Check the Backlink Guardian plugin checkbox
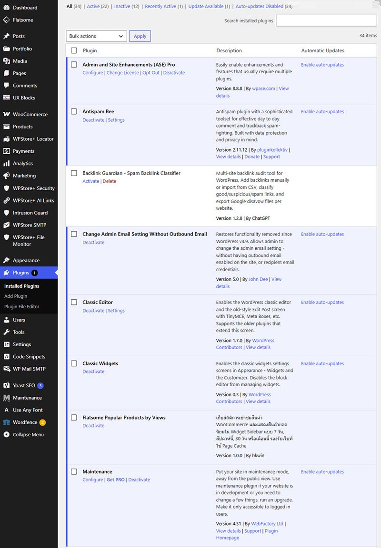381x548 pixels. [x=74, y=173]
